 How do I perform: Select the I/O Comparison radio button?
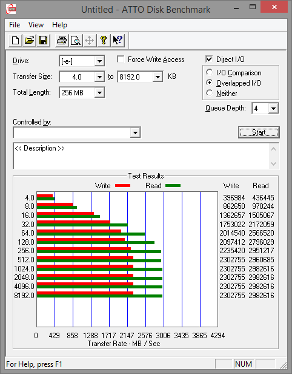pos(210,72)
